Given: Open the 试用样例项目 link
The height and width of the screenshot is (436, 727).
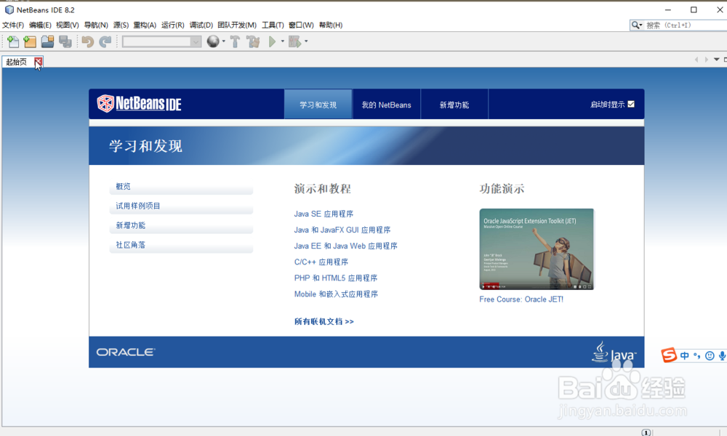Looking at the screenshot, I should tap(137, 206).
